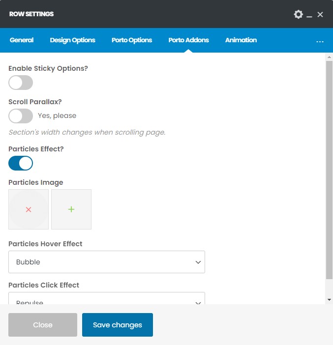Open the settings gear in Row Settings header
This screenshot has width=333, height=345.
(298, 14)
